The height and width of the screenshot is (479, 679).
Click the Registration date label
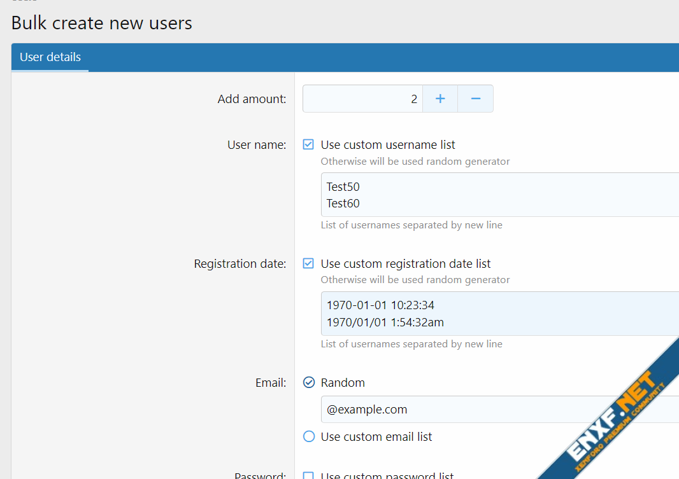tap(240, 263)
